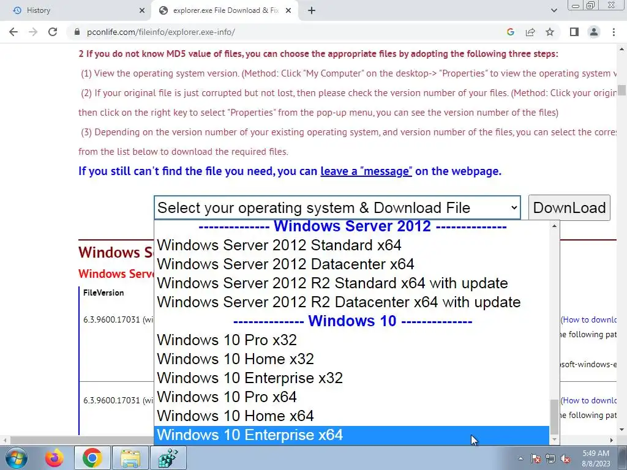Show hidden system tray icons
This screenshot has width=627, height=470.
[520, 458]
